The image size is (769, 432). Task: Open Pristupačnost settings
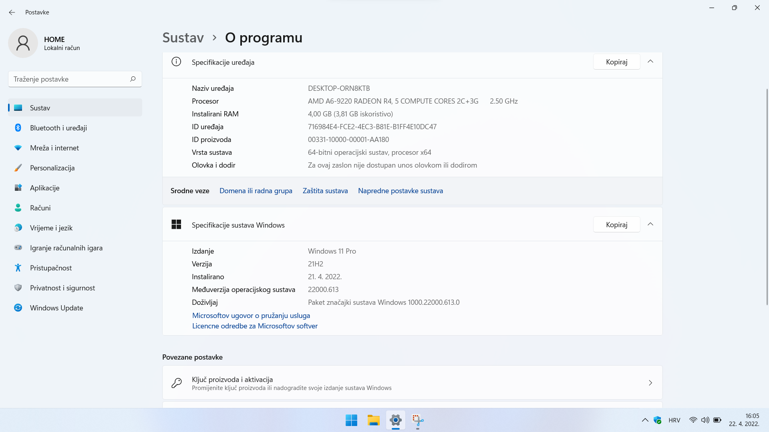coord(75,268)
